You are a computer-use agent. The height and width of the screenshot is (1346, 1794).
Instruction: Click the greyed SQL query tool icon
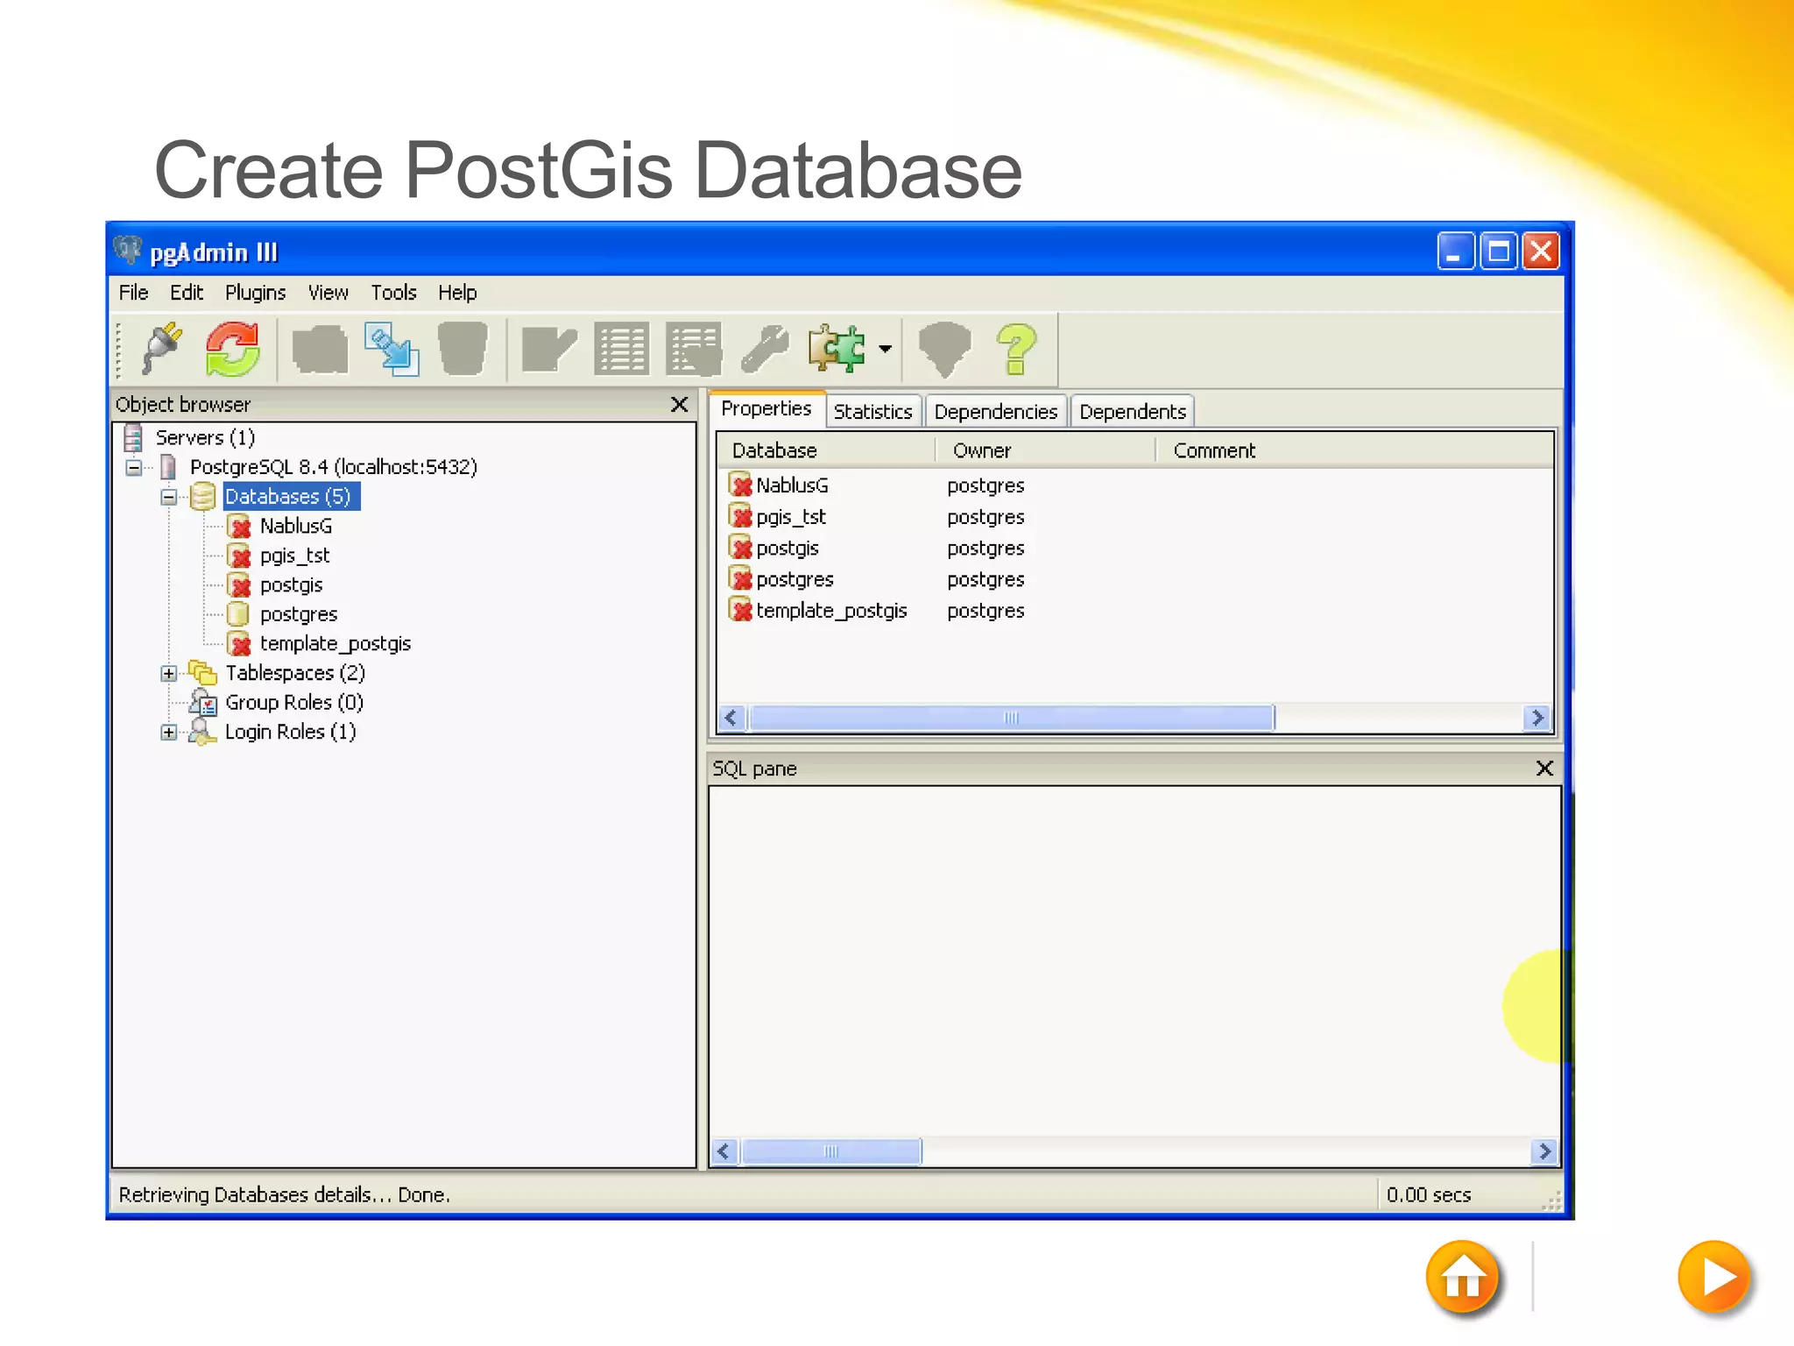tap(548, 349)
